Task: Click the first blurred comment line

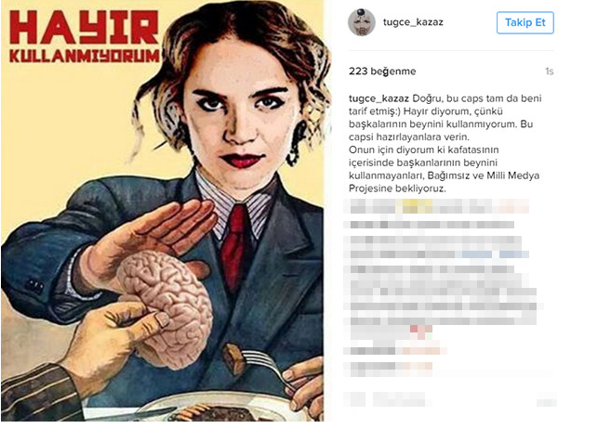Action: 436,206
